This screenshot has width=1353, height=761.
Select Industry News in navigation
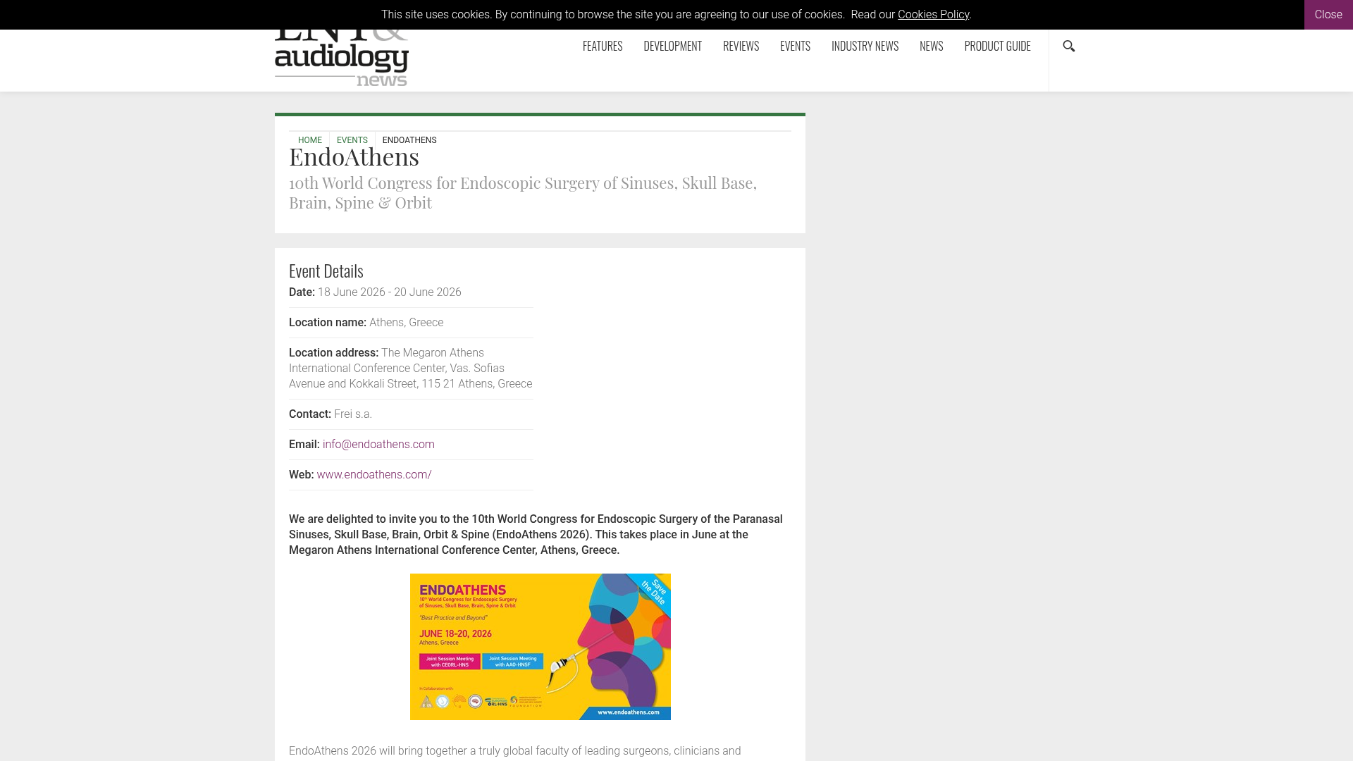(x=865, y=47)
